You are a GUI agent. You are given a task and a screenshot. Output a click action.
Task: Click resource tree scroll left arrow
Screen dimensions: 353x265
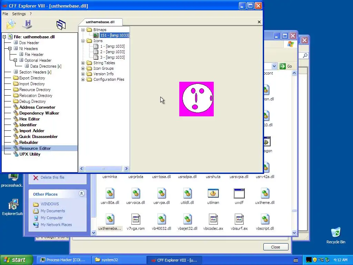click(x=81, y=168)
